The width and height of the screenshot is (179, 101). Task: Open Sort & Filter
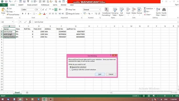click(x=158, y=12)
